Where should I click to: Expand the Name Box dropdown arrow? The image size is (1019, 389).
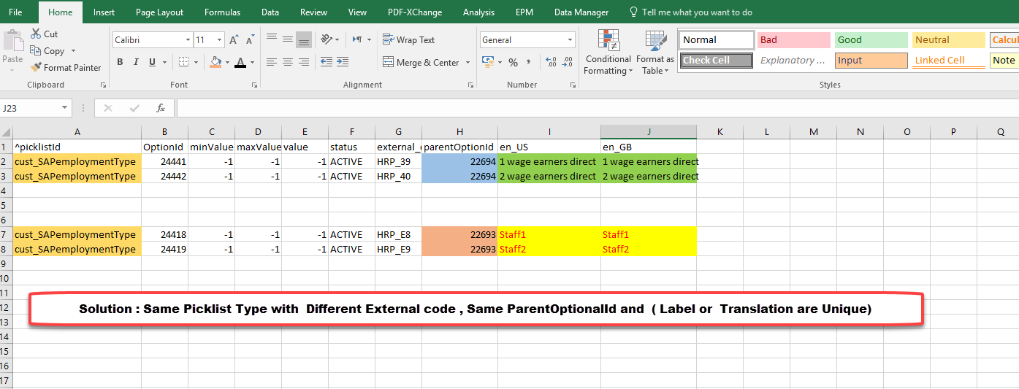(66, 108)
